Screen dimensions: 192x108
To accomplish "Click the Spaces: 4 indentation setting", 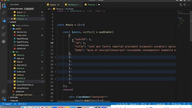I will pyautogui.click(x=134, y=104).
